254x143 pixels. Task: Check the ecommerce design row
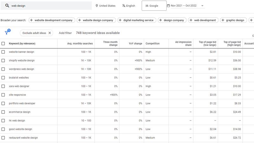point(3,112)
